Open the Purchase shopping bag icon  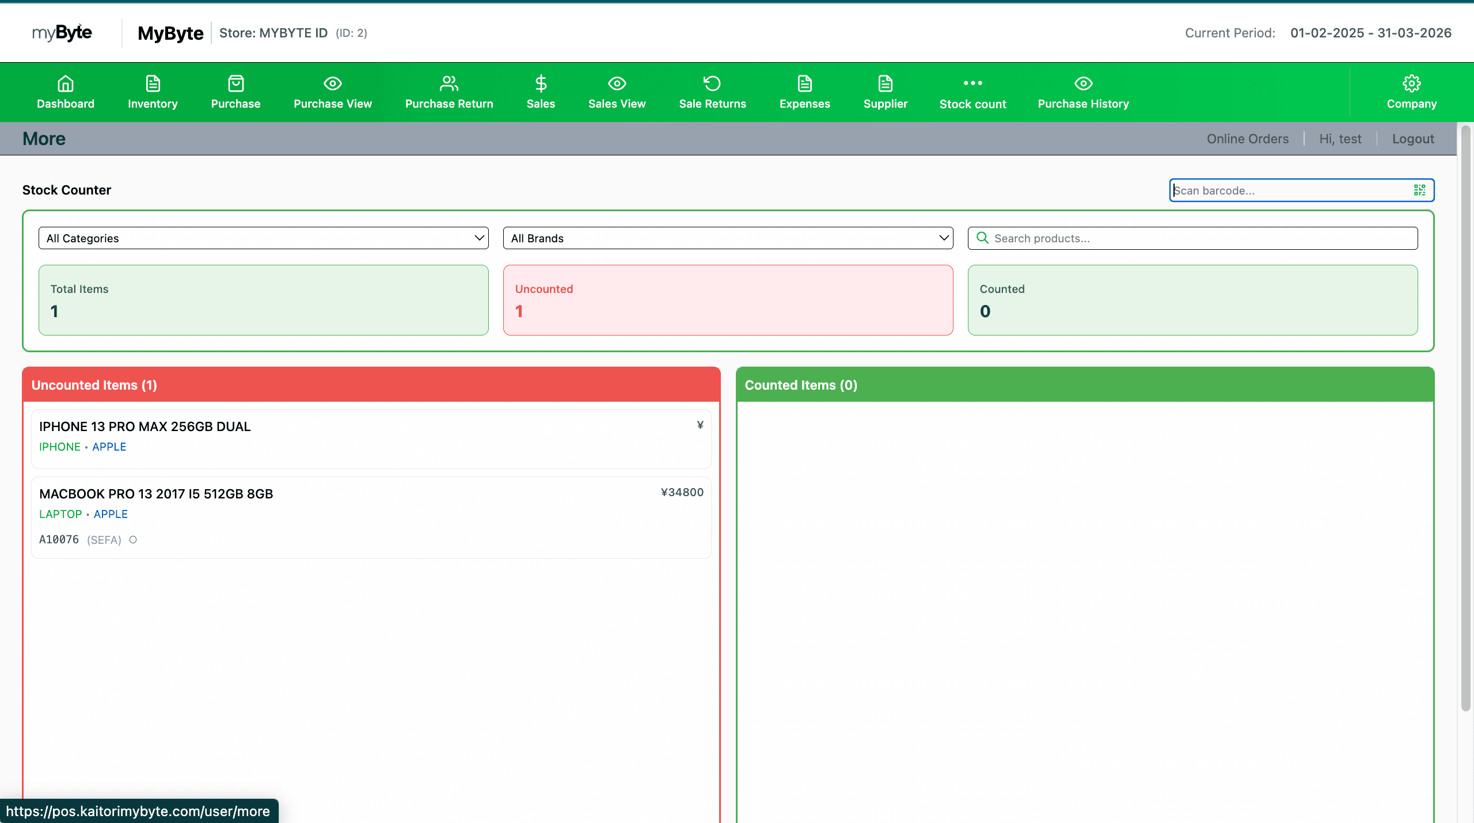tap(235, 84)
